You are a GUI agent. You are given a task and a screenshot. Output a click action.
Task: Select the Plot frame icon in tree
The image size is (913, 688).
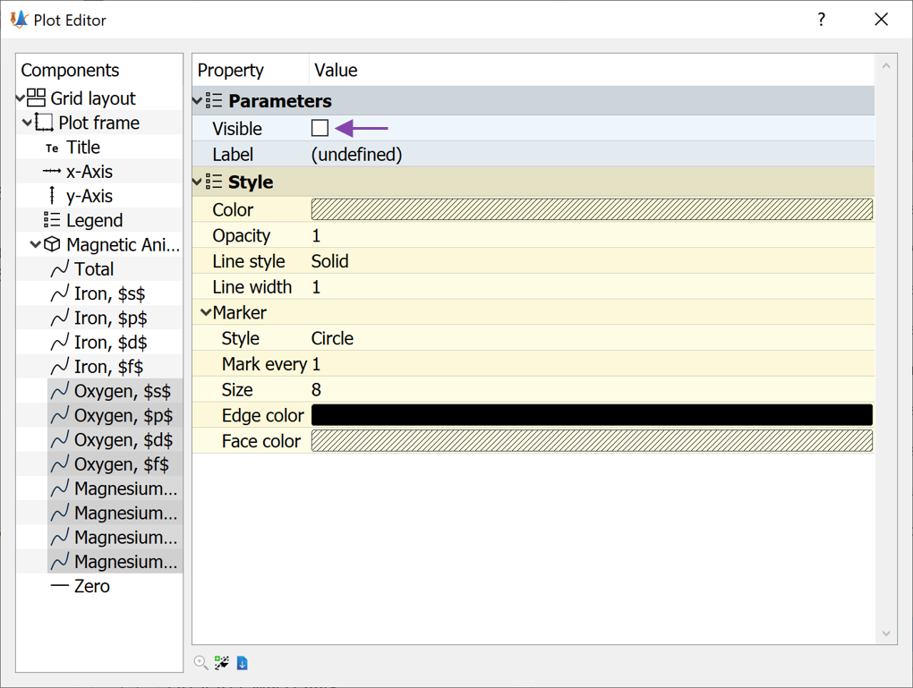pos(44,123)
